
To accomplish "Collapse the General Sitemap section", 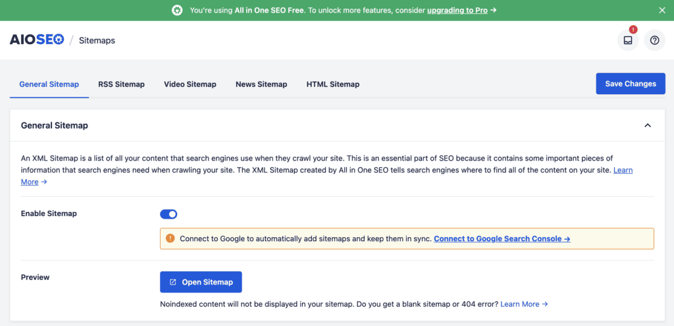I will click(x=648, y=126).
